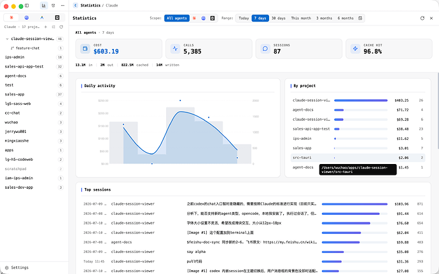Open the 'say alpha' session row
The image size is (439, 274).
coord(253,252)
